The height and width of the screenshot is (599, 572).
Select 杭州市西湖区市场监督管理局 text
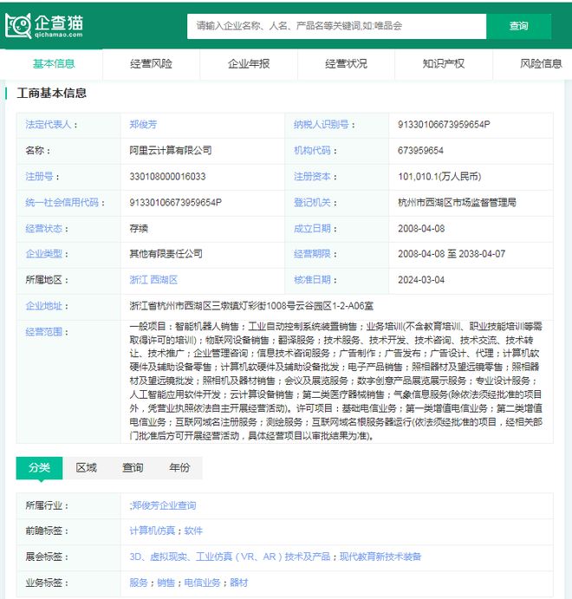(457, 203)
